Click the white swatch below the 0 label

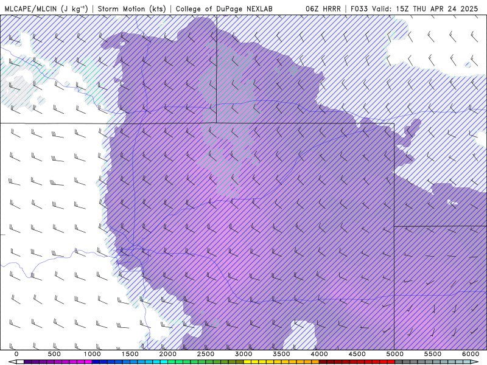20,362
